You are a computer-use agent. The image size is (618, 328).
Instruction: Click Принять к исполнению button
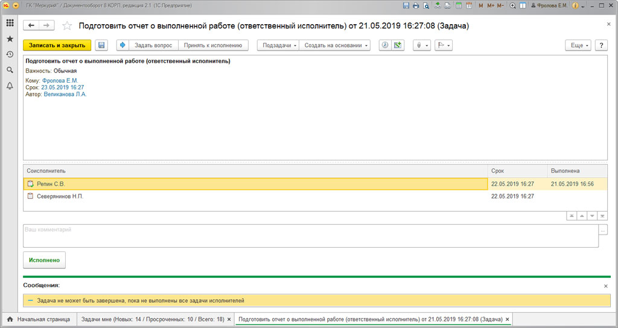click(x=213, y=45)
